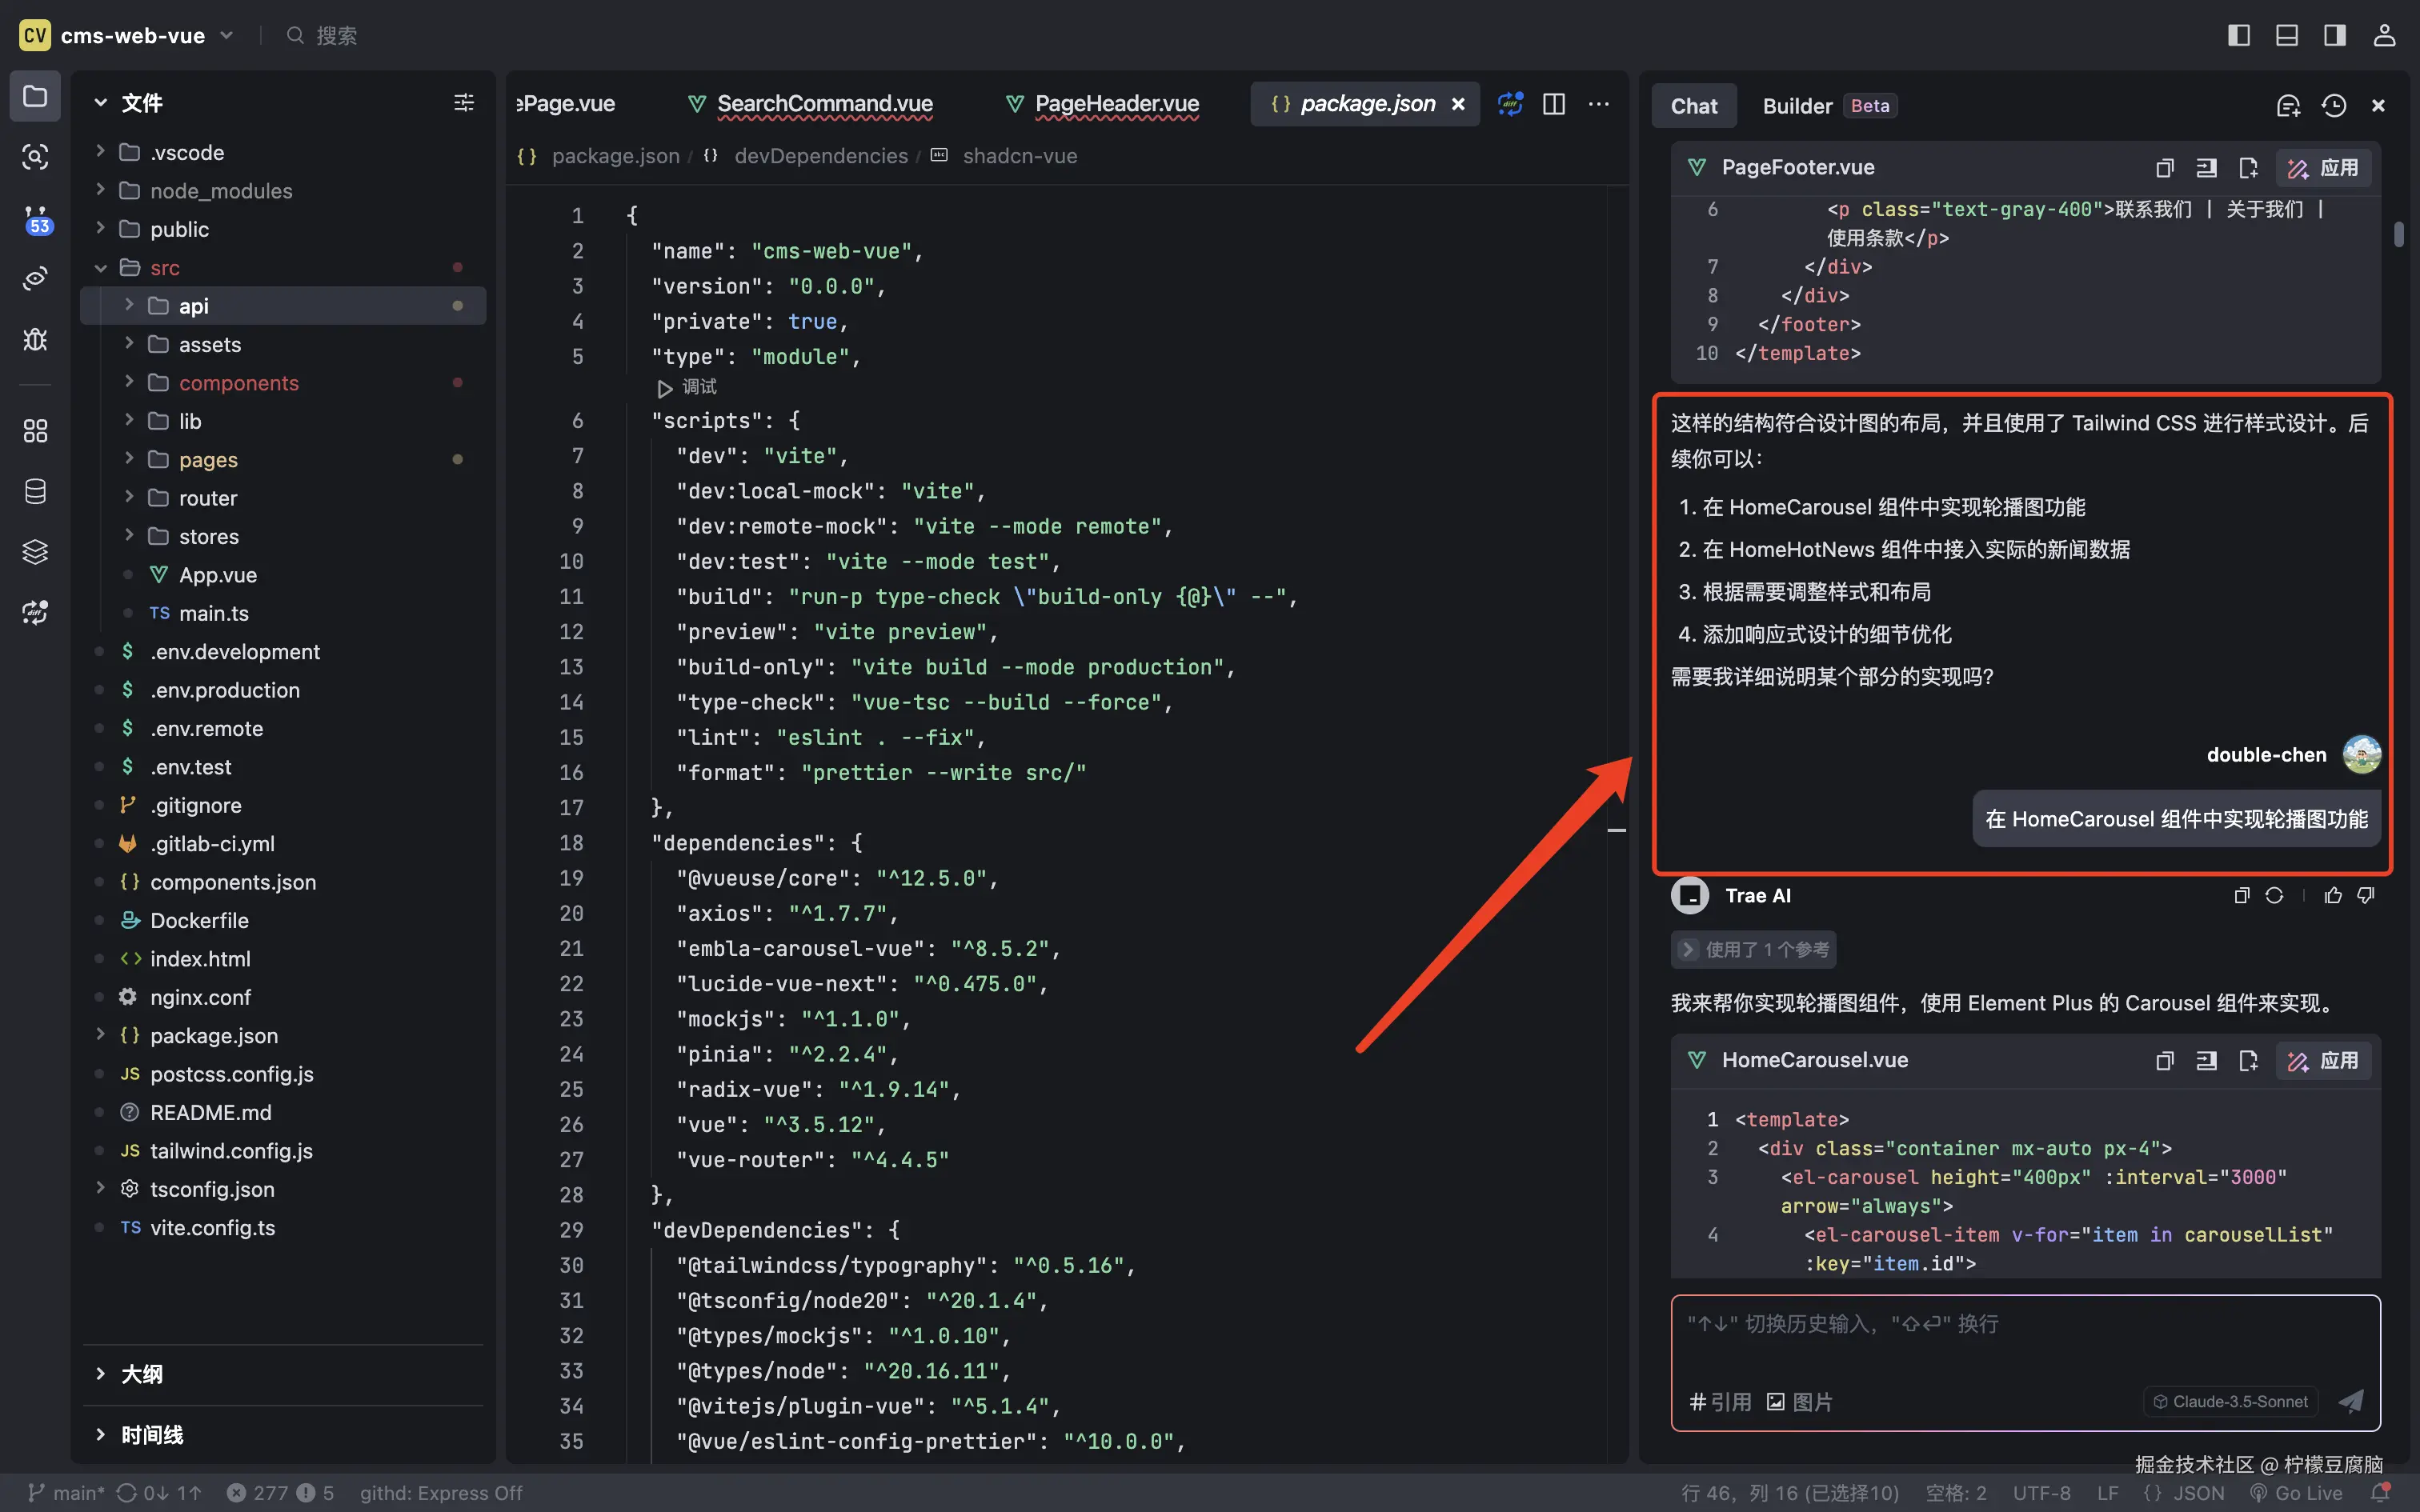Viewport: 2420px width, 1512px height.
Task: Open file explorer filter settings icon
Action: tap(464, 102)
